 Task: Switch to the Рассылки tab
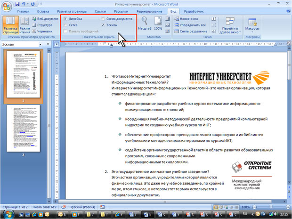pos(121,11)
